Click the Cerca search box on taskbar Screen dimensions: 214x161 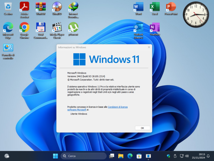tap(83, 156)
